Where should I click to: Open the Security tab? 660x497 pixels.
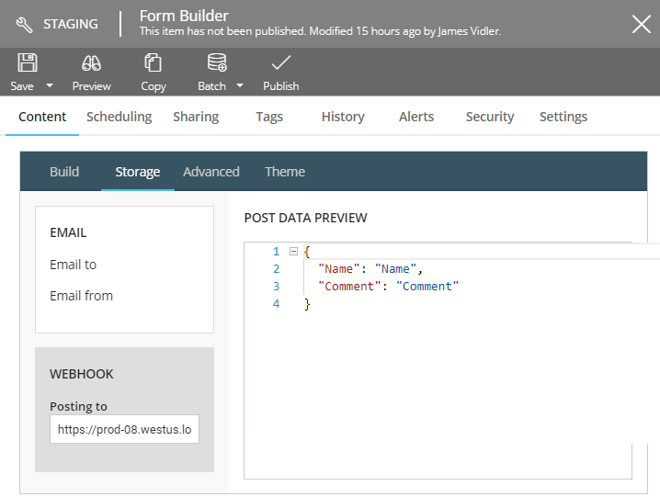click(x=490, y=117)
